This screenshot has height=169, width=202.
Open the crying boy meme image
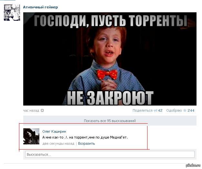110,59
